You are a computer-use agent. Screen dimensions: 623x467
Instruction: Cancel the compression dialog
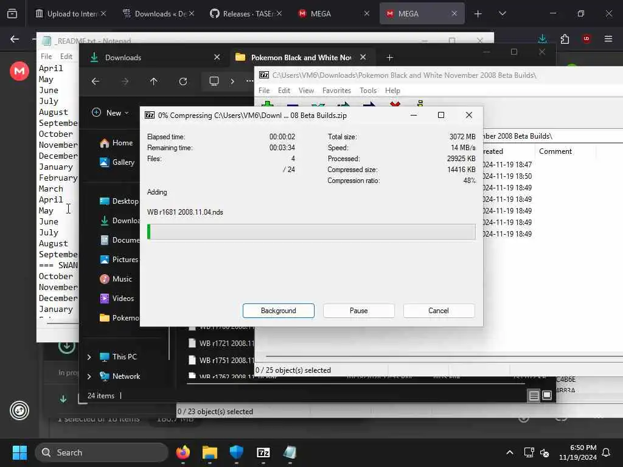coord(439,311)
